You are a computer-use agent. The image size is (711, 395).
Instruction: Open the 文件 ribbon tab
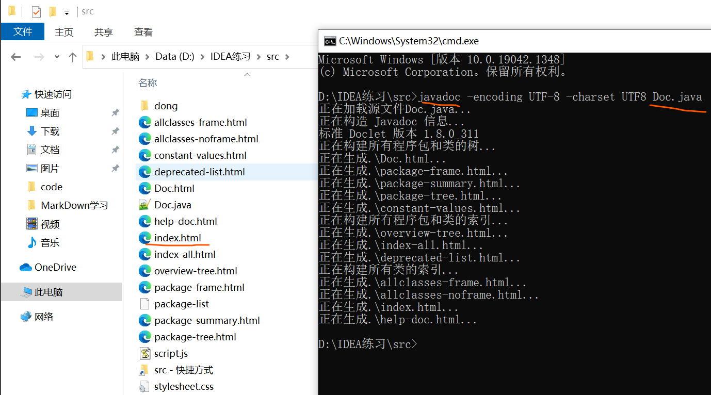(x=23, y=31)
